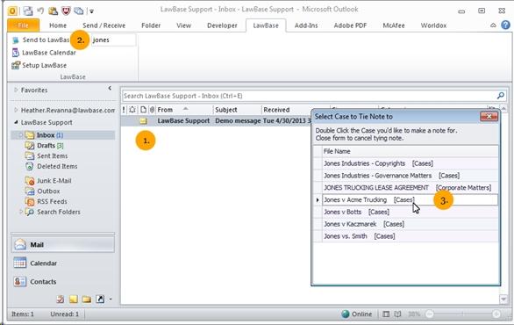Viewport: 514px width, 325px height.
Task: Sort messages by Subject column
Action: point(238,110)
